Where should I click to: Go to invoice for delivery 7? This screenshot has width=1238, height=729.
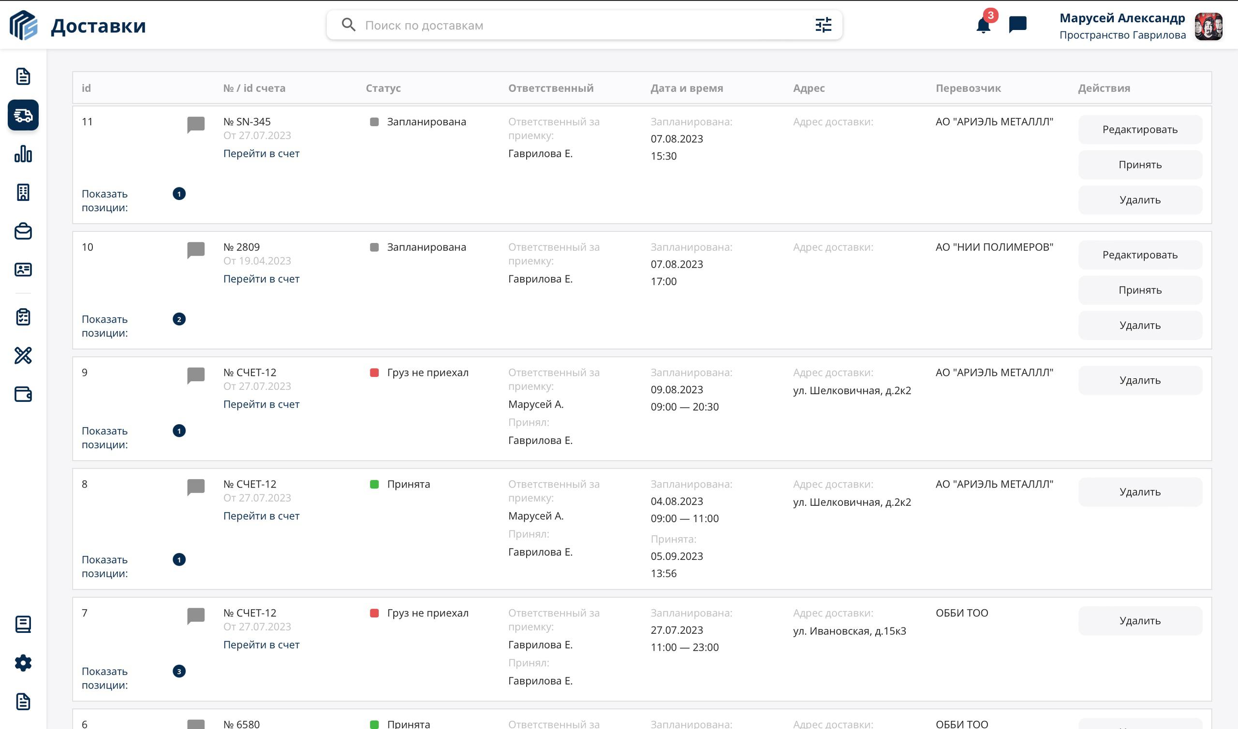[x=261, y=644]
